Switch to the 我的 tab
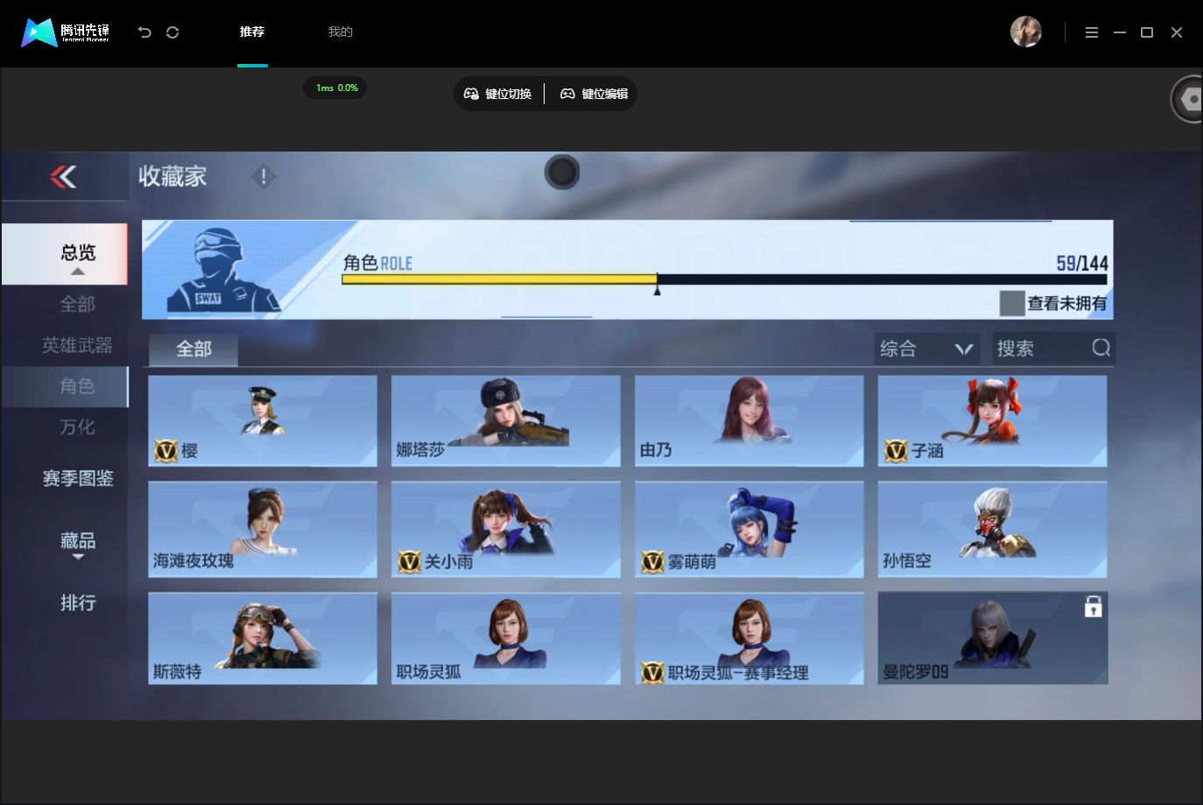This screenshot has height=805, width=1203. point(341,32)
